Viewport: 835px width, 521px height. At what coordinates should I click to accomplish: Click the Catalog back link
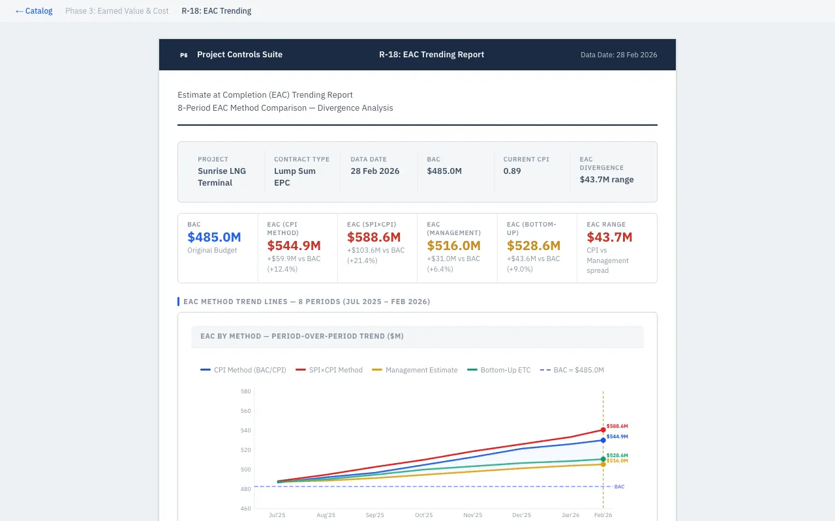34,11
